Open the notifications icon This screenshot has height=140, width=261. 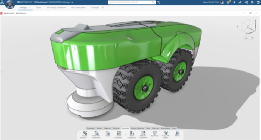click(x=228, y=2)
